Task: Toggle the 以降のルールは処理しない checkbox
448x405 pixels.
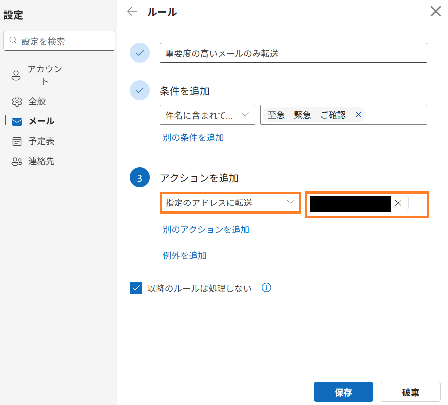Action: tap(136, 288)
